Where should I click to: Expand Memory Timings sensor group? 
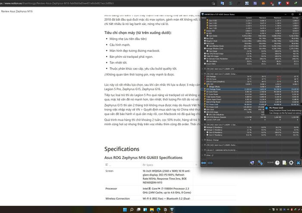(x=202, y=140)
